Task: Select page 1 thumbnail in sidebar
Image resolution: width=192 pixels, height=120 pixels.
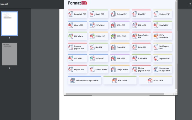Action: pos(9,24)
